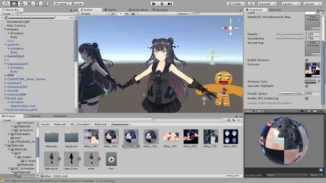The height and width of the screenshot is (183, 326).
Task: Click the console warning icon in status bar
Action: pos(2,181)
